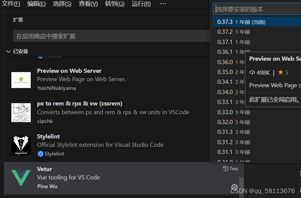
Task: Select version 0.31.3
Action: 257,132
